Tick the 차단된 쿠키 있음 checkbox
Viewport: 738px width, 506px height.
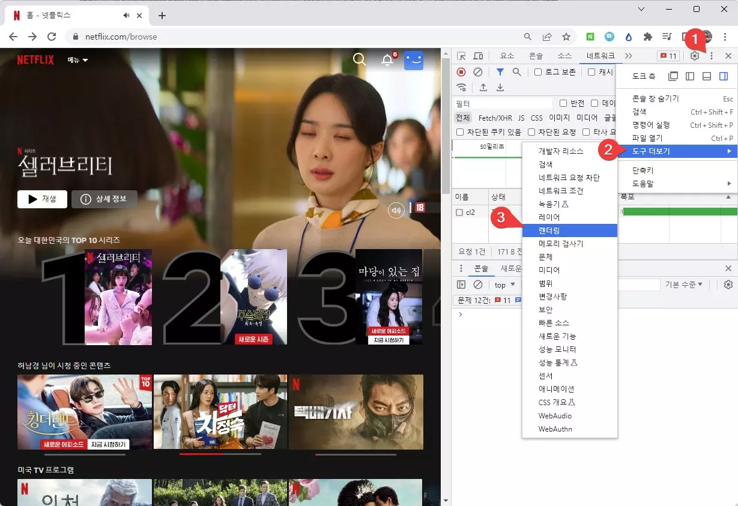click(x=460, y=132)
